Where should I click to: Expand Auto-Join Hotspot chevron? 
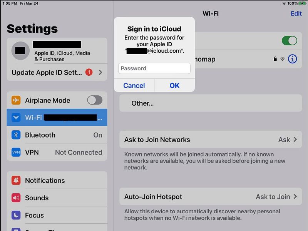295,196
